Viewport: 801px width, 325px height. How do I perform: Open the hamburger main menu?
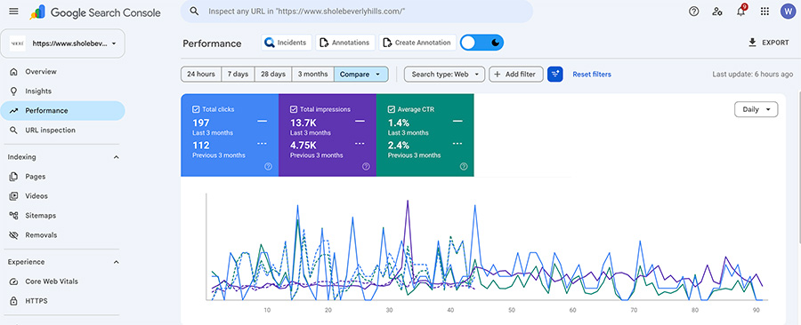[x=13, y=12]
